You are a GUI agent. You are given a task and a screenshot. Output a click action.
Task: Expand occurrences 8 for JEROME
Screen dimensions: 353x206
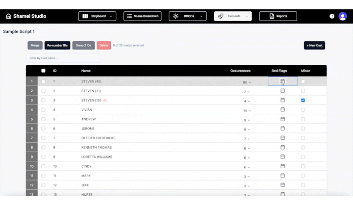(247, 129)
